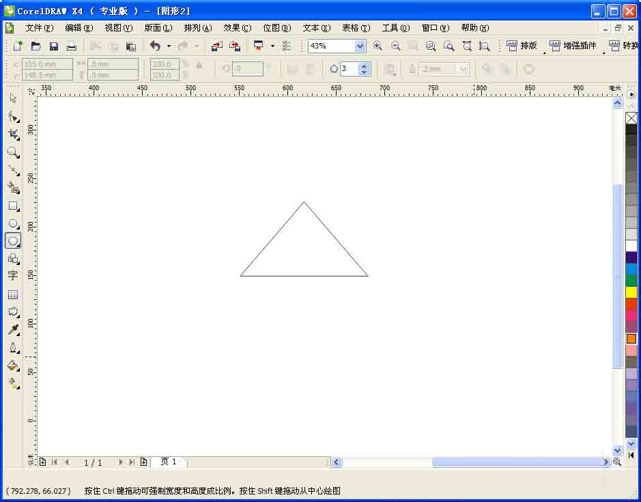
Task: Open the outline width dropdown on the property bar
Action: pos(462,69)
